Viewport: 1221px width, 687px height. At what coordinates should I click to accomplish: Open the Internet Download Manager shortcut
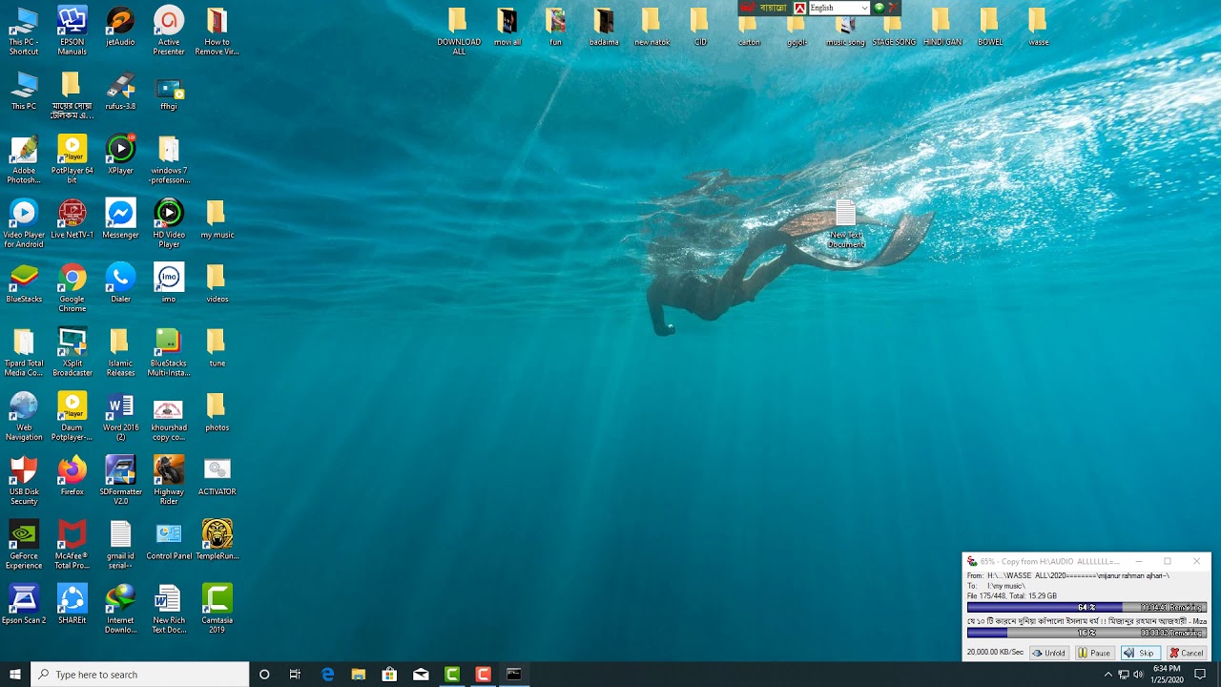[120, 608]
